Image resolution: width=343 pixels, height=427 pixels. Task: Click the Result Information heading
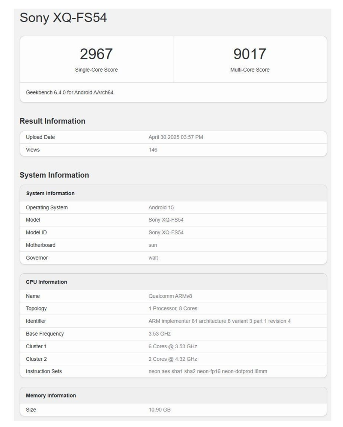[52, 121]
